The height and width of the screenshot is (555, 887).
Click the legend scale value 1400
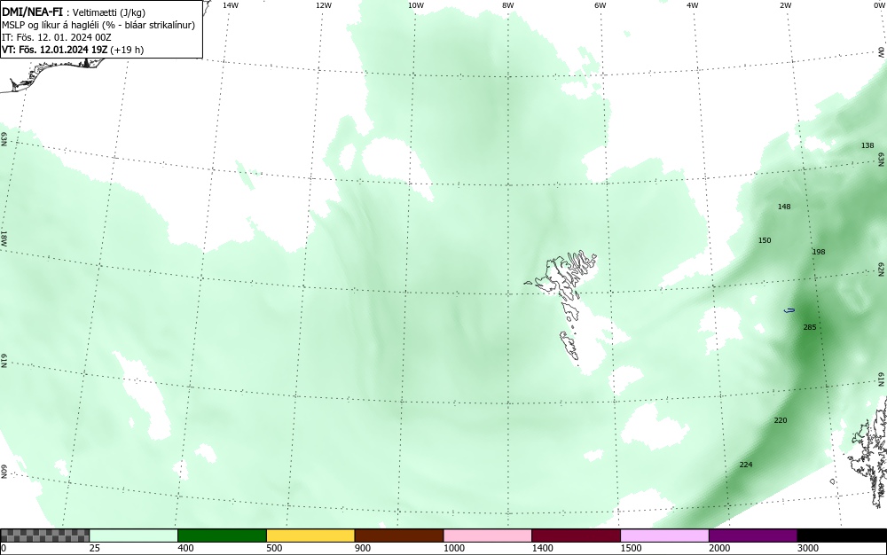(542, 548)
